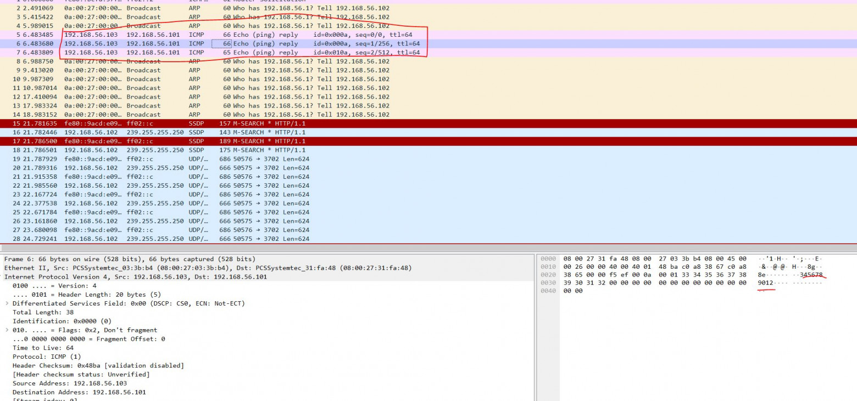This screenshot has width=857, height=401.
Task: Select UDP packet 25 at 22.671784
Action: coord(429,212)
